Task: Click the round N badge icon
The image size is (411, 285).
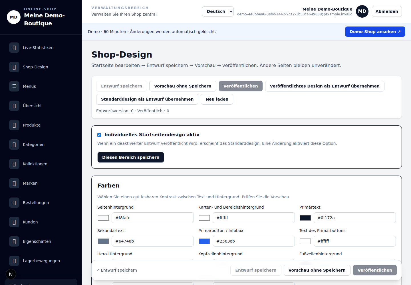Action: 11,274
